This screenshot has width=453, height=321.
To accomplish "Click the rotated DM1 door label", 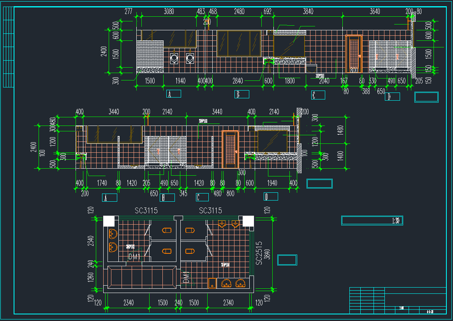I will point(186,277).
